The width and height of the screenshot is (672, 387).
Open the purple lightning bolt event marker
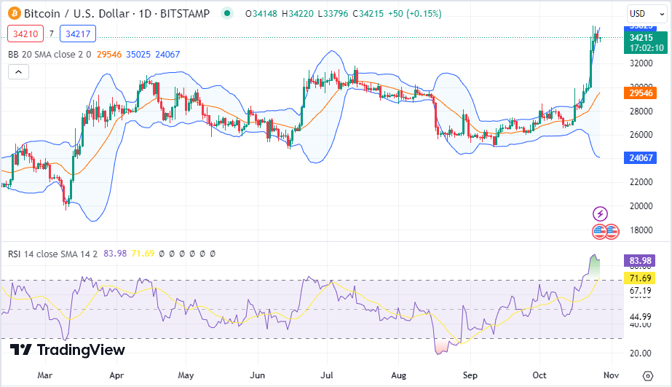(x=601, y=214)
